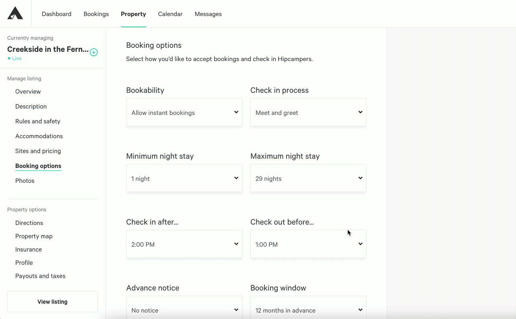The image size is (516, 319).
Task: Open Profile under Property options
Action: (24, 263)
